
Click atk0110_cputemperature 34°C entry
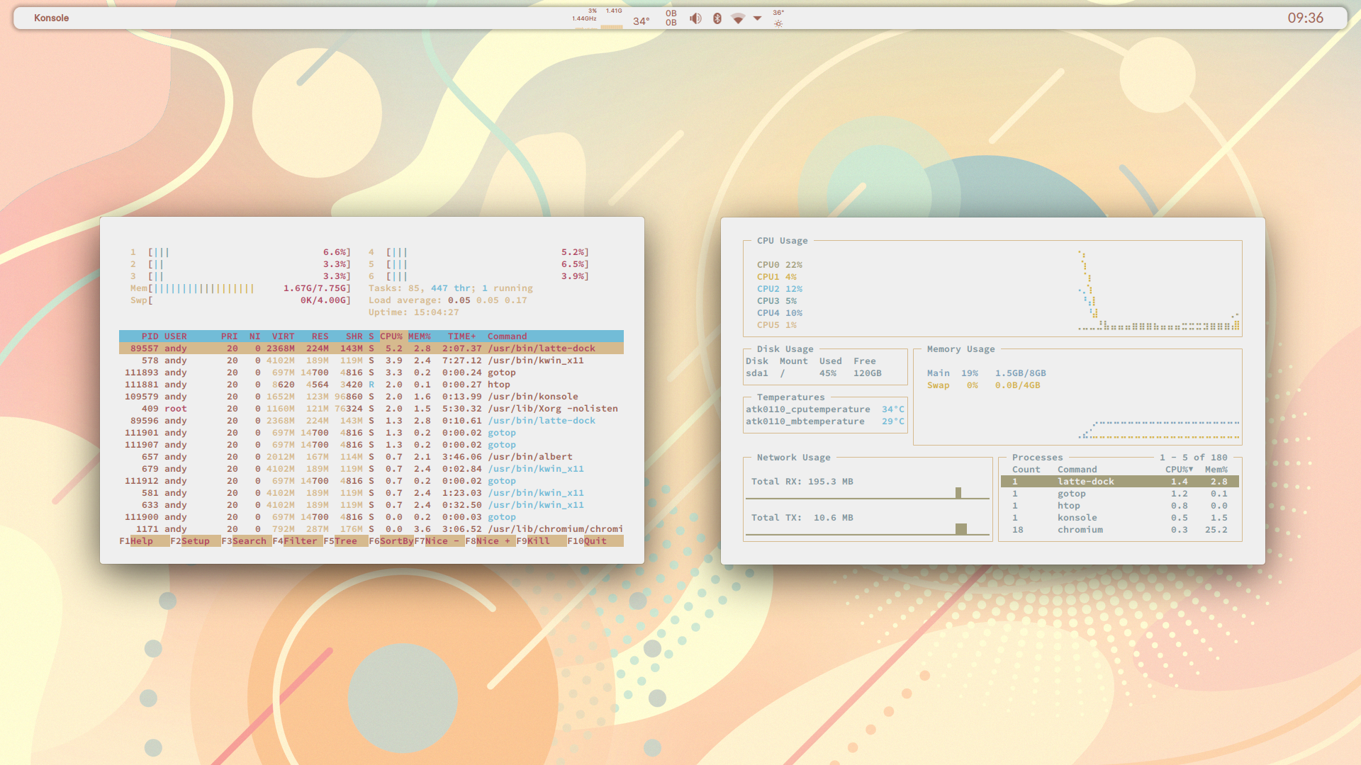825,409
